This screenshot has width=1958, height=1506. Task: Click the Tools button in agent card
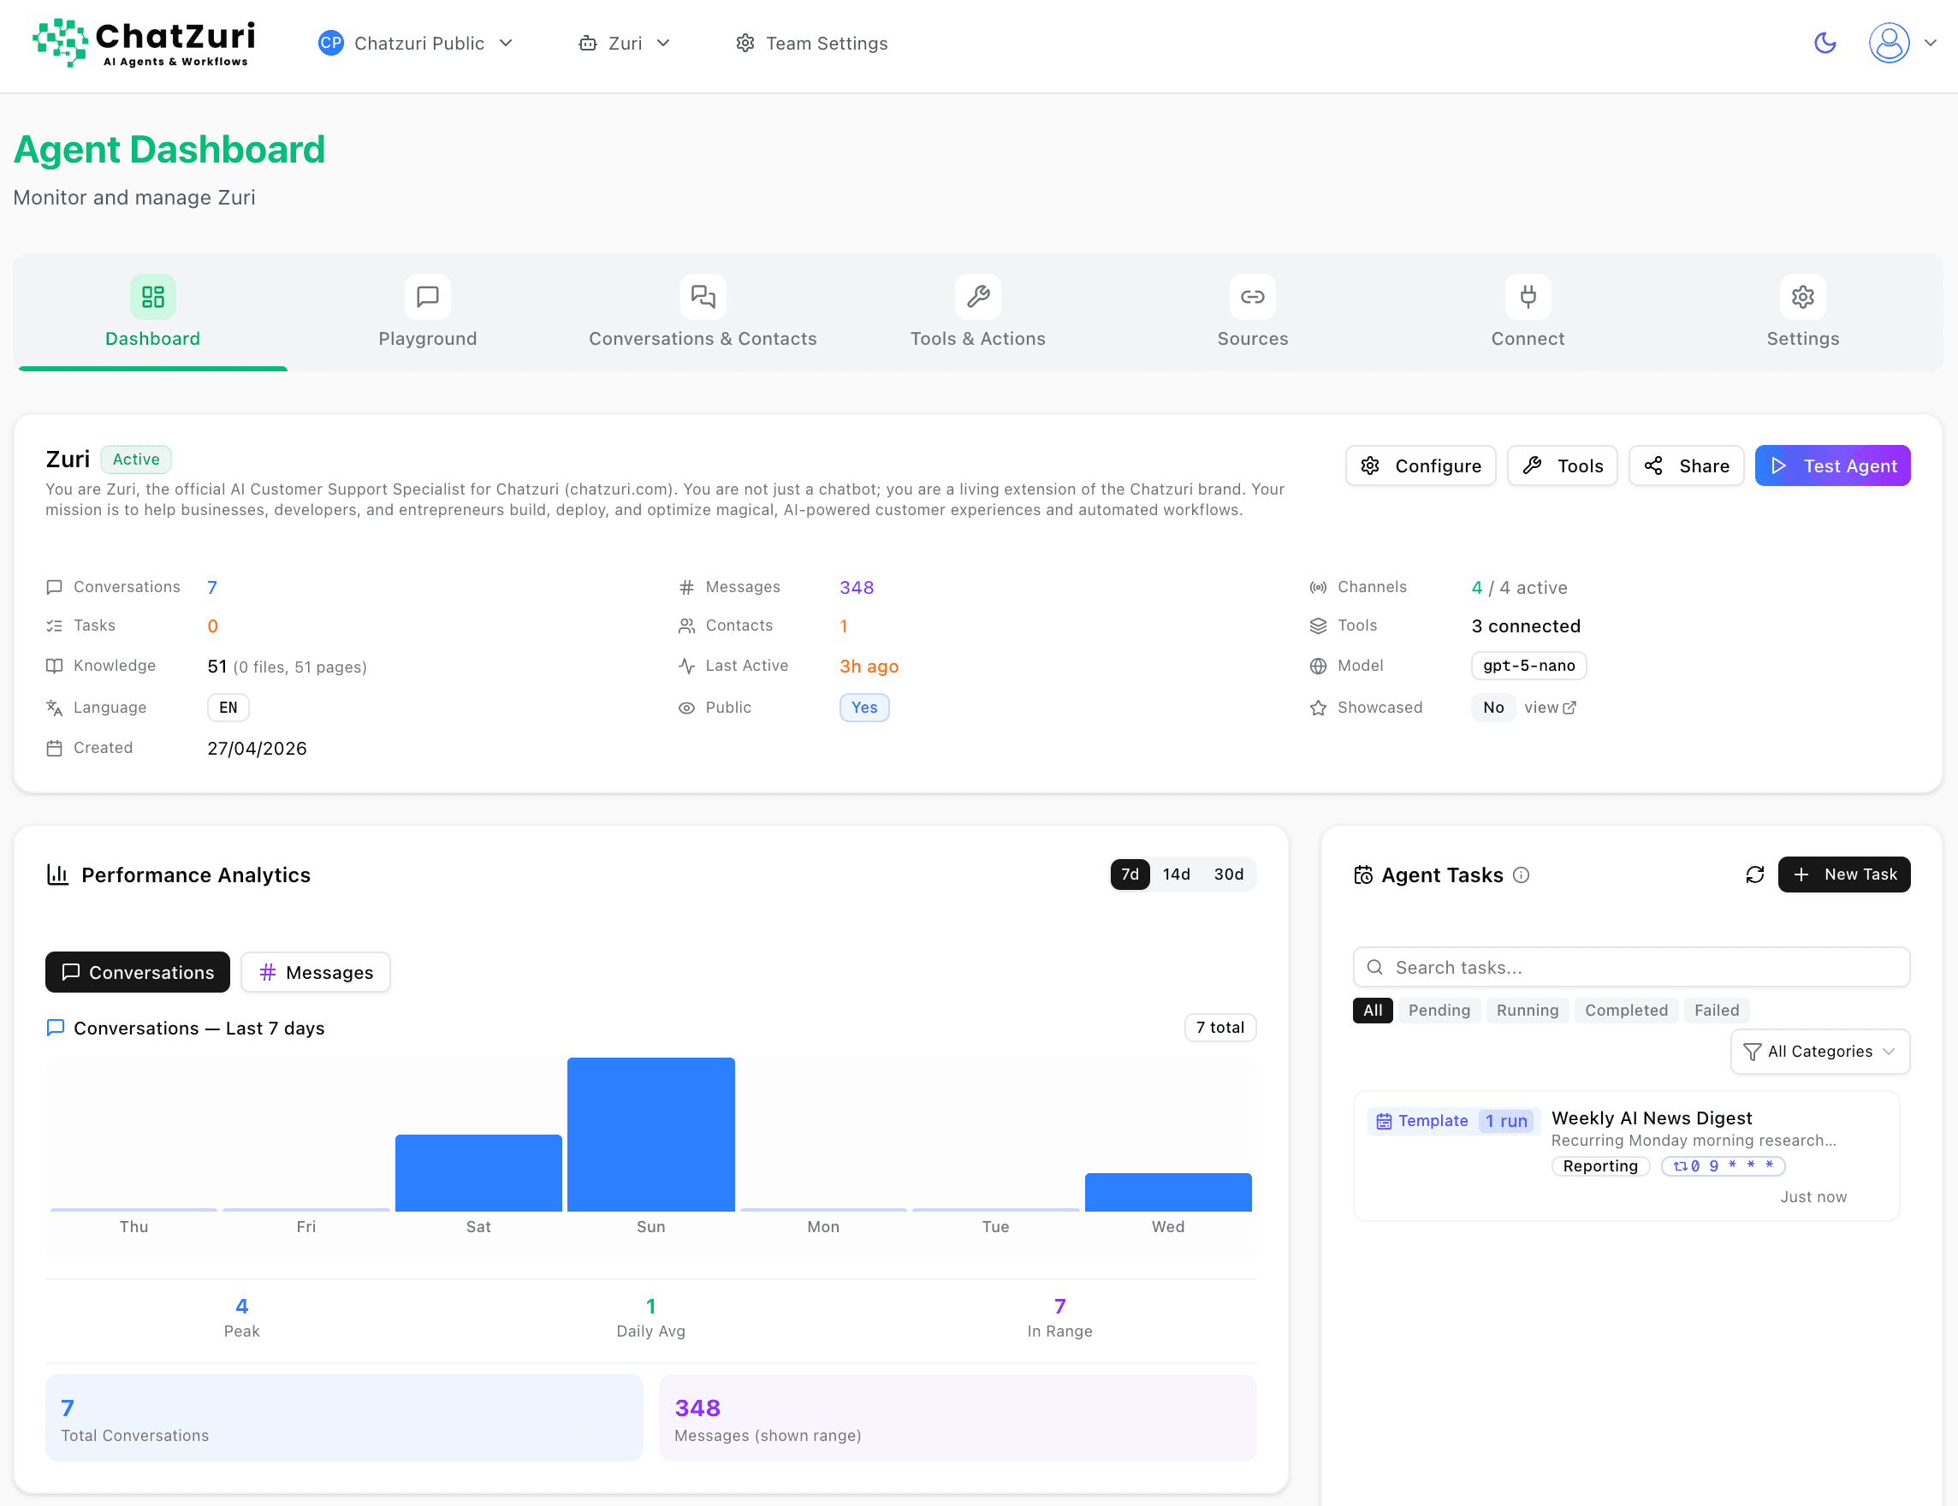tap(1562, 465)
